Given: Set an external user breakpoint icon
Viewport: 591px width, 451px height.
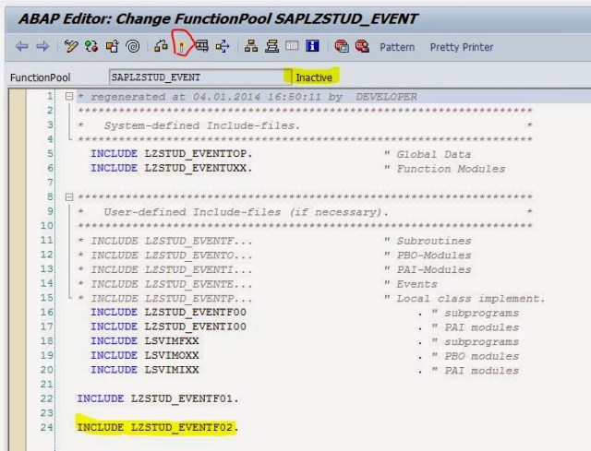Looking at the screenshot, I should point(362,46).
